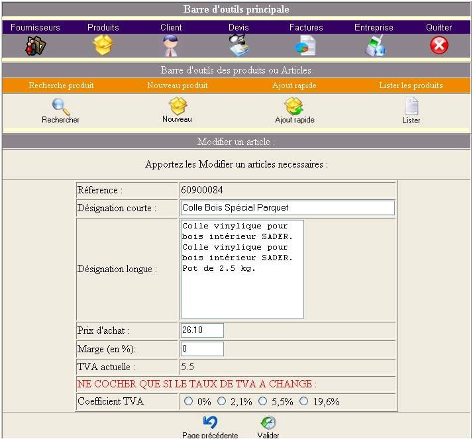Click the Devis icon
This screenshot has width=473, height=439.
tap(238, 46)
